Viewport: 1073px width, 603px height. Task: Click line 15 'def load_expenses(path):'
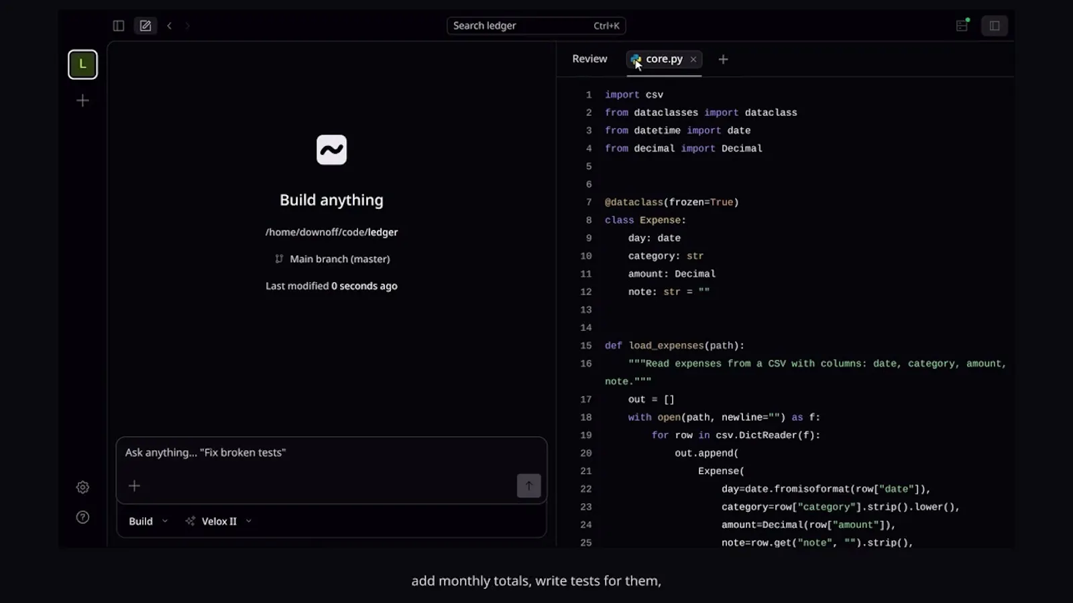point(675,346)
